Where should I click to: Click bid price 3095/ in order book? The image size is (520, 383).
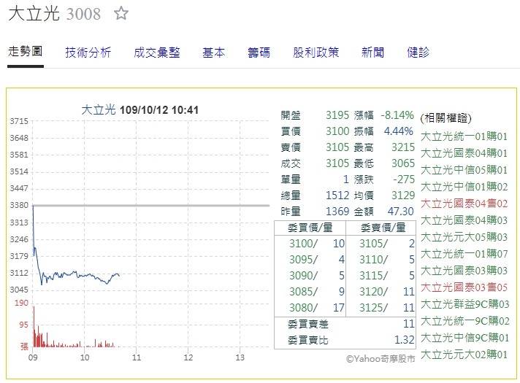(303, 260)
